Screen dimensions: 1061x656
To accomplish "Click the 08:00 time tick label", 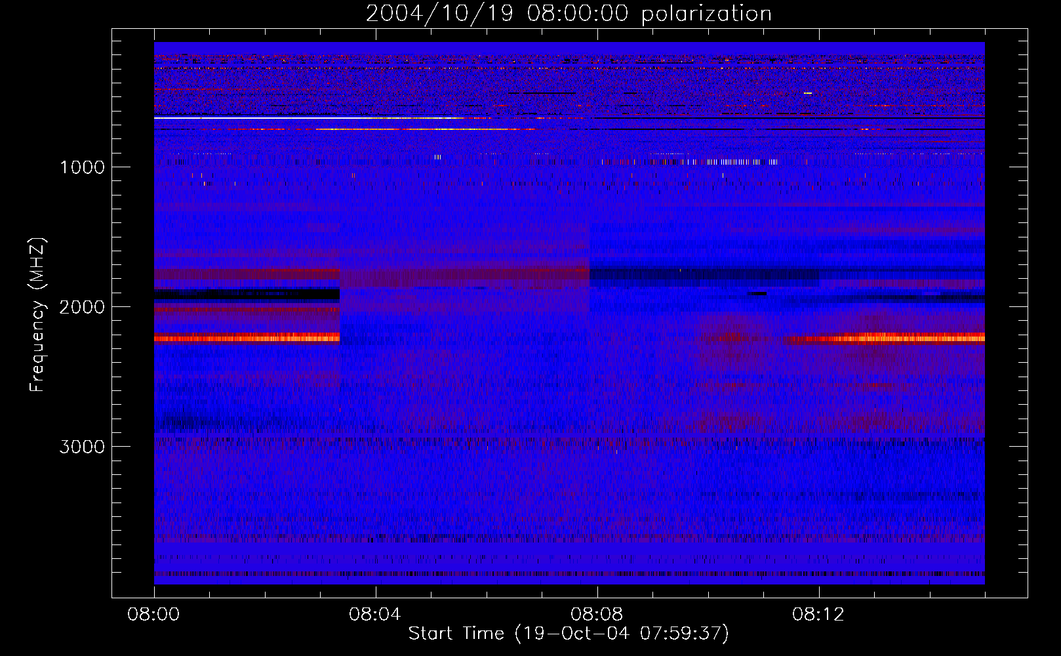I will 154,615.
